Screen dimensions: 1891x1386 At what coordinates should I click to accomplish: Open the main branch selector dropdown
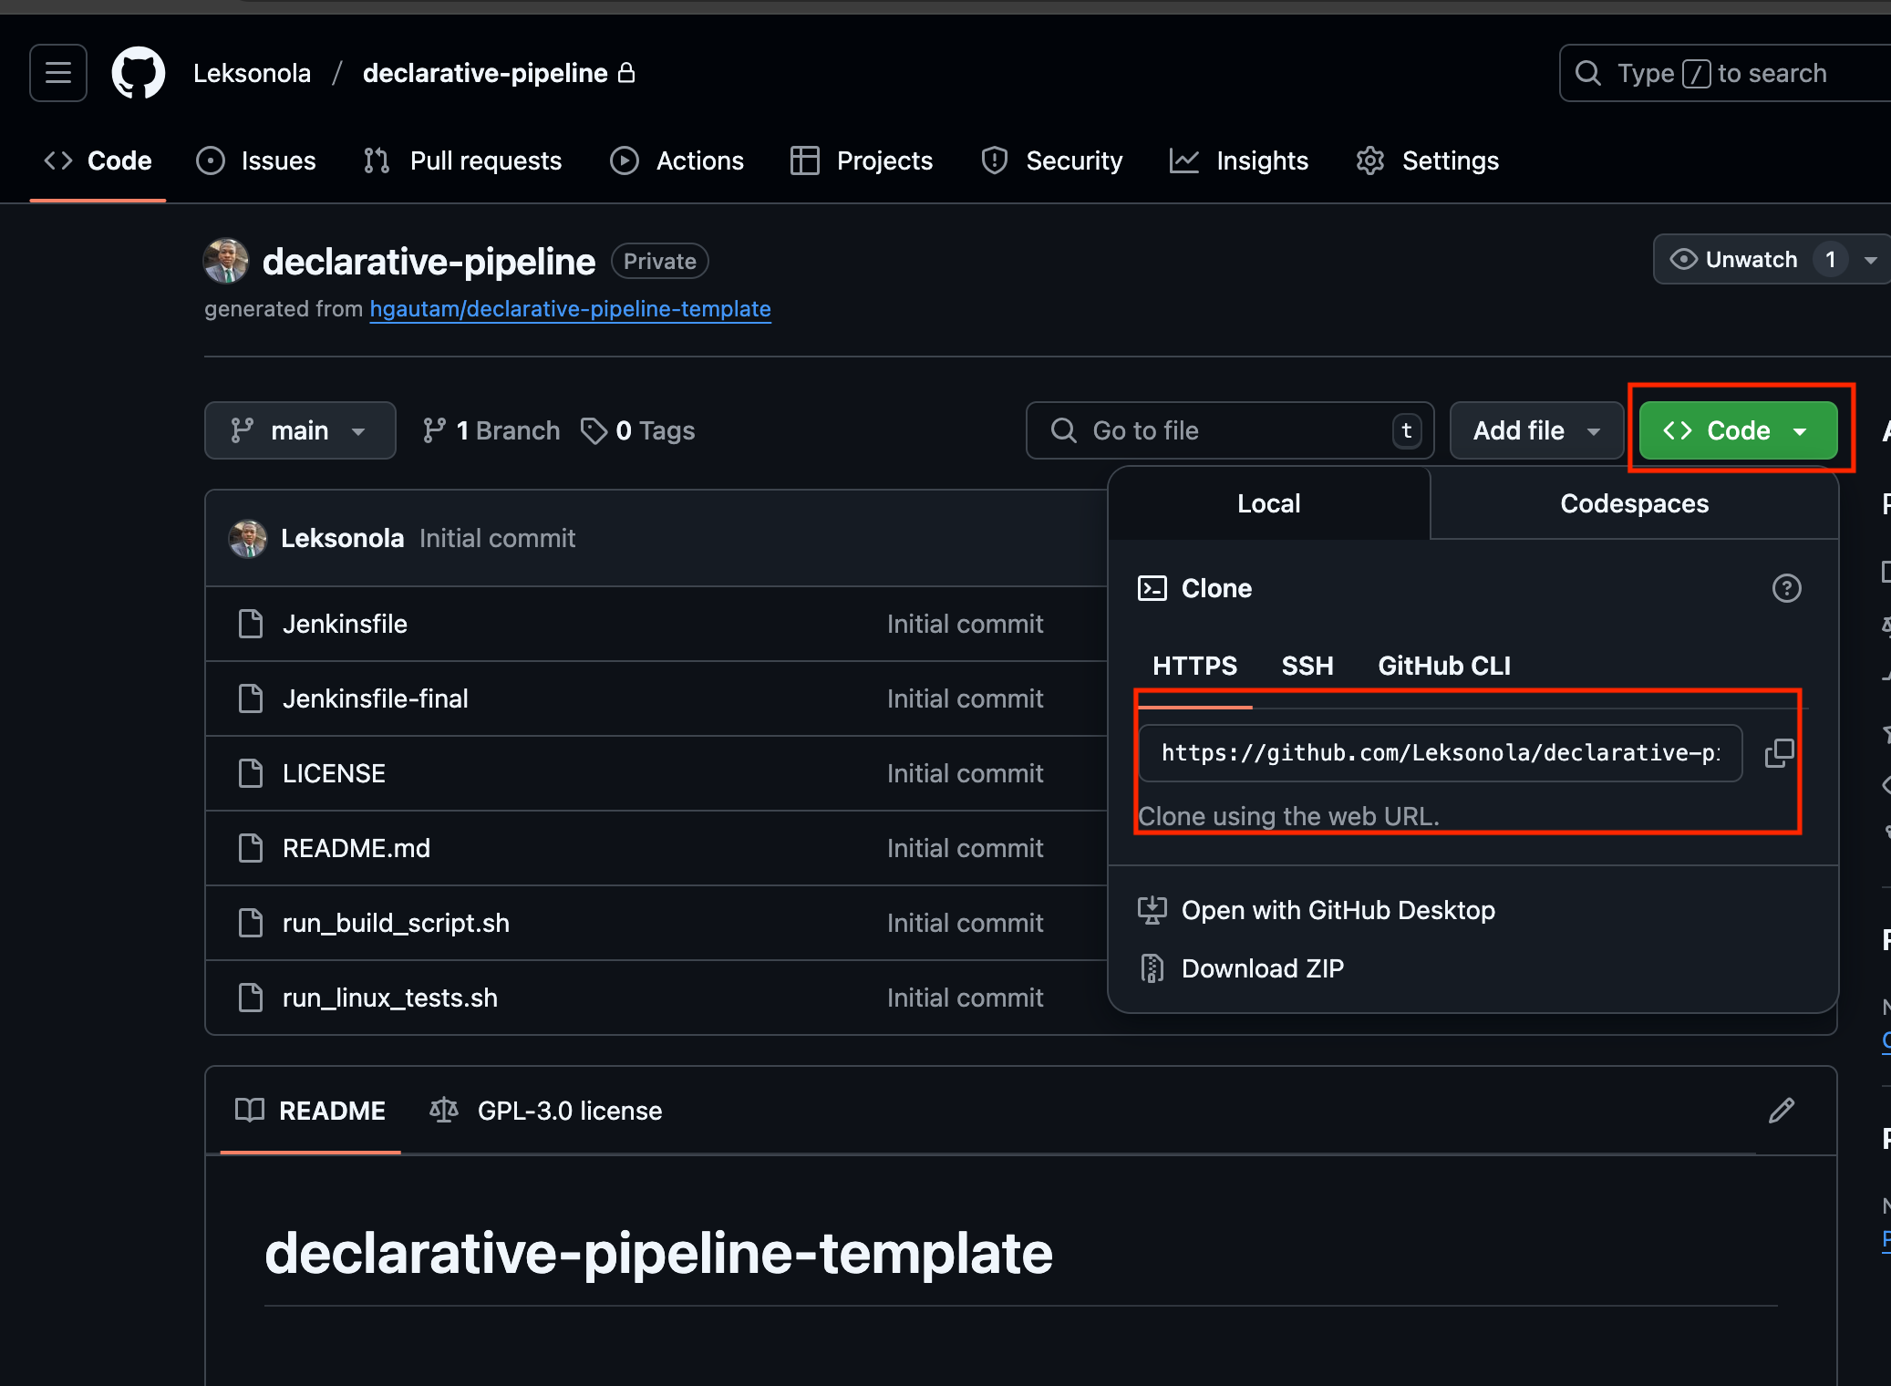coord(300,430)
